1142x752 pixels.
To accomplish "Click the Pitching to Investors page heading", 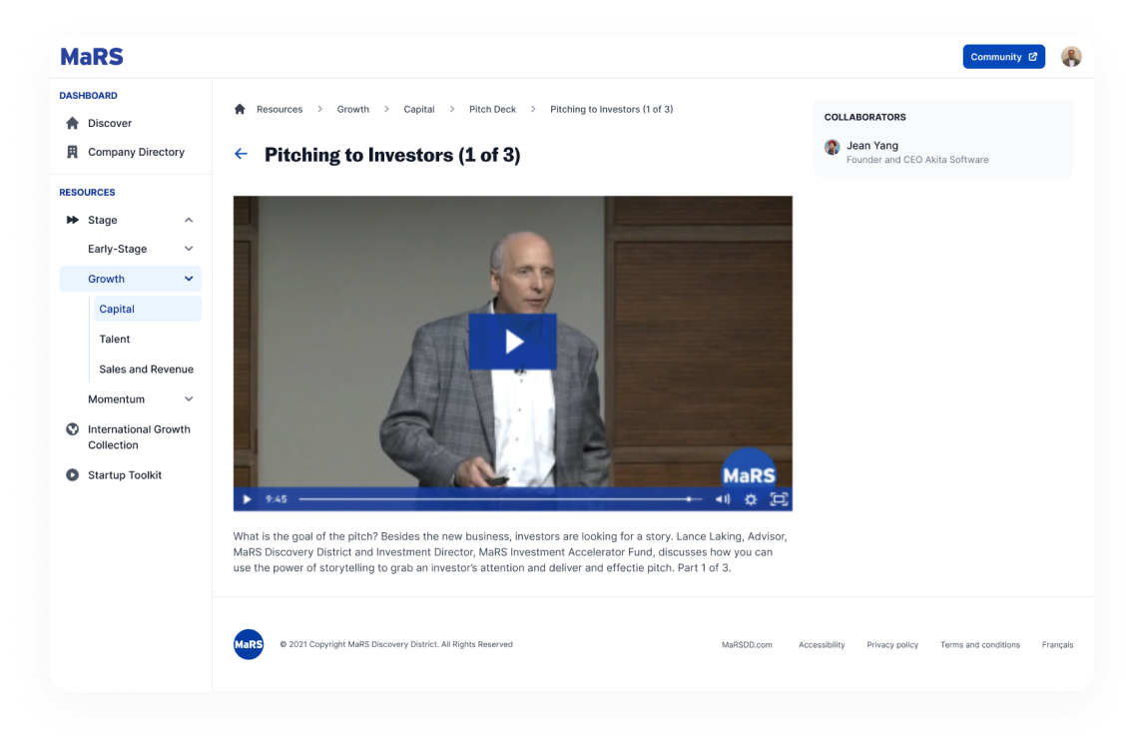I will (392, 155).
